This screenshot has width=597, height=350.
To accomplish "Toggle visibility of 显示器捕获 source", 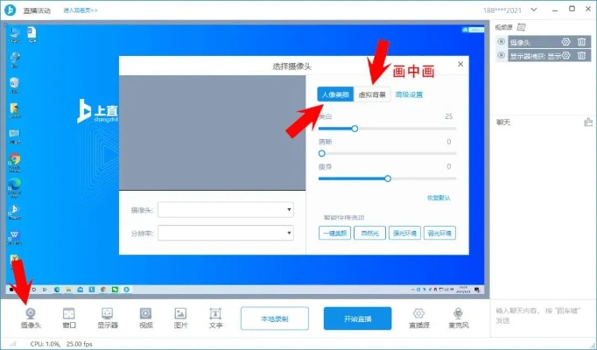I will 502,55.
